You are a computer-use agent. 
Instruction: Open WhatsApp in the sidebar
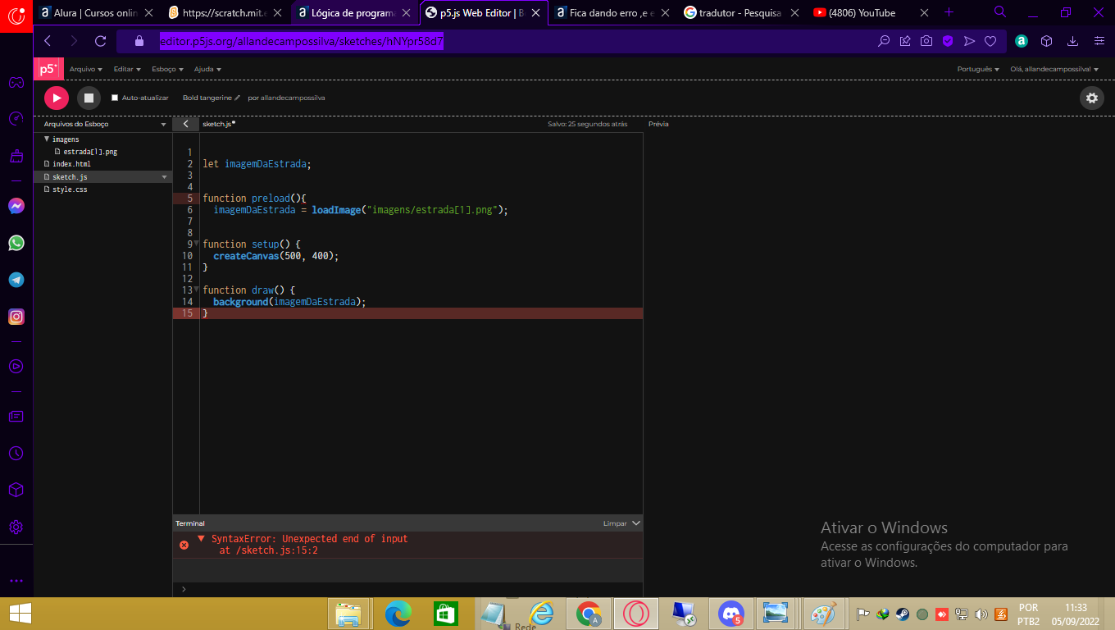[16, 243]
